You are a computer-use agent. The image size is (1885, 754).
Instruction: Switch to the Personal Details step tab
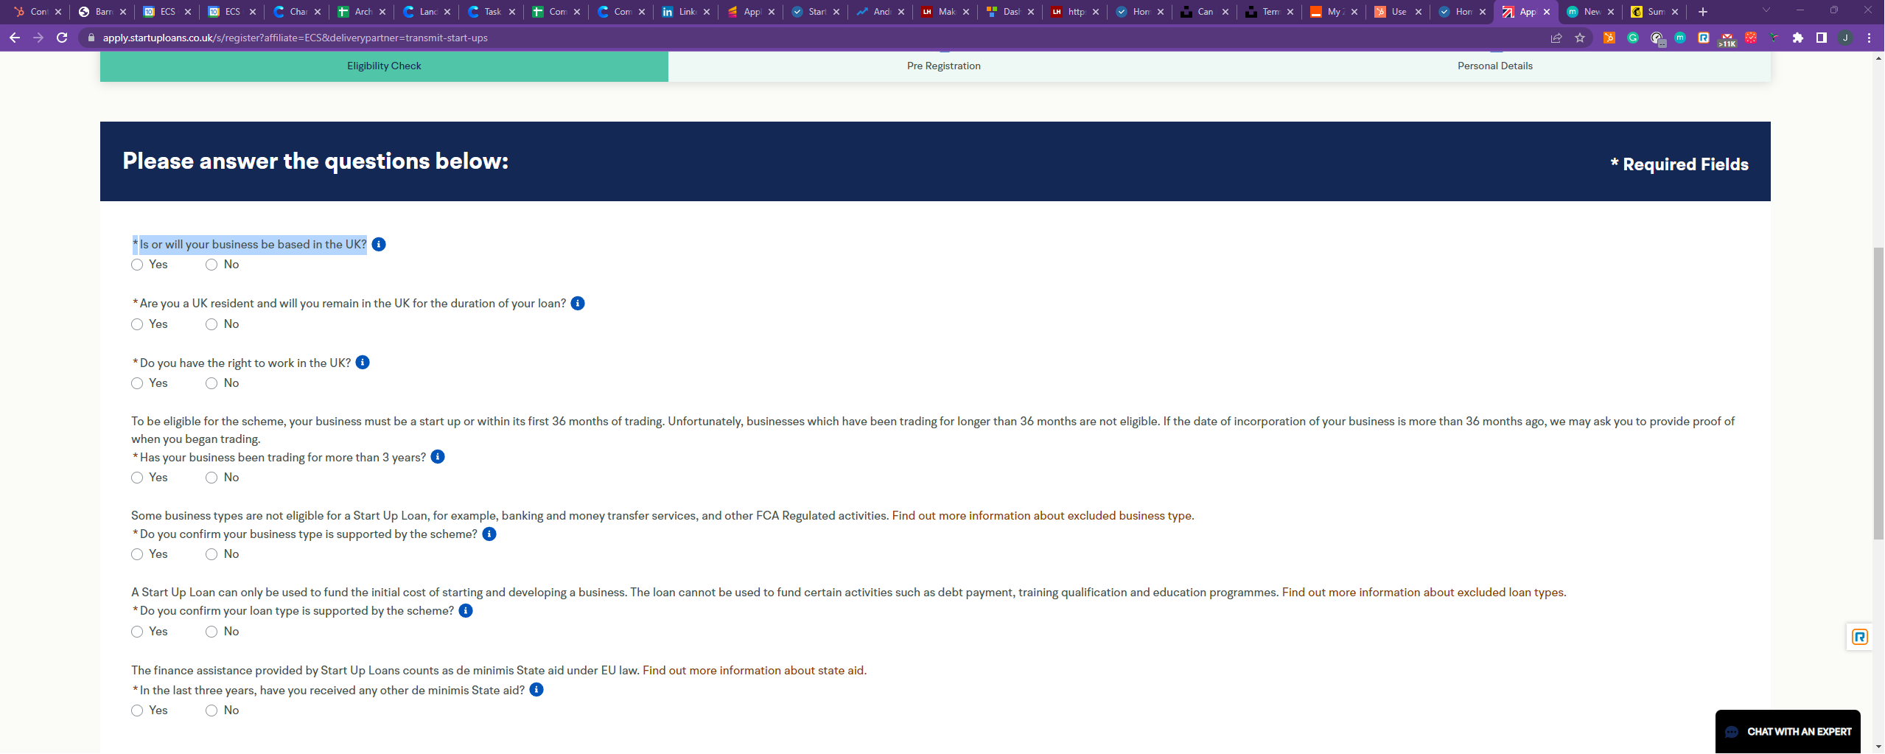click(1494, 66)
